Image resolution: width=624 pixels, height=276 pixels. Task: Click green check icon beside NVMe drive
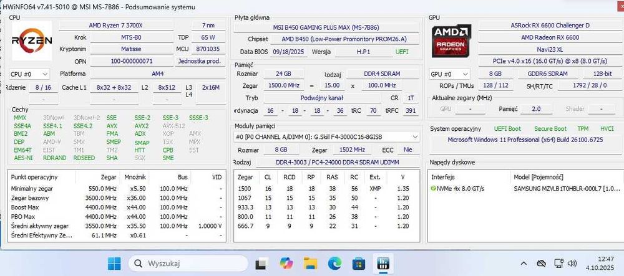point(434,189)
